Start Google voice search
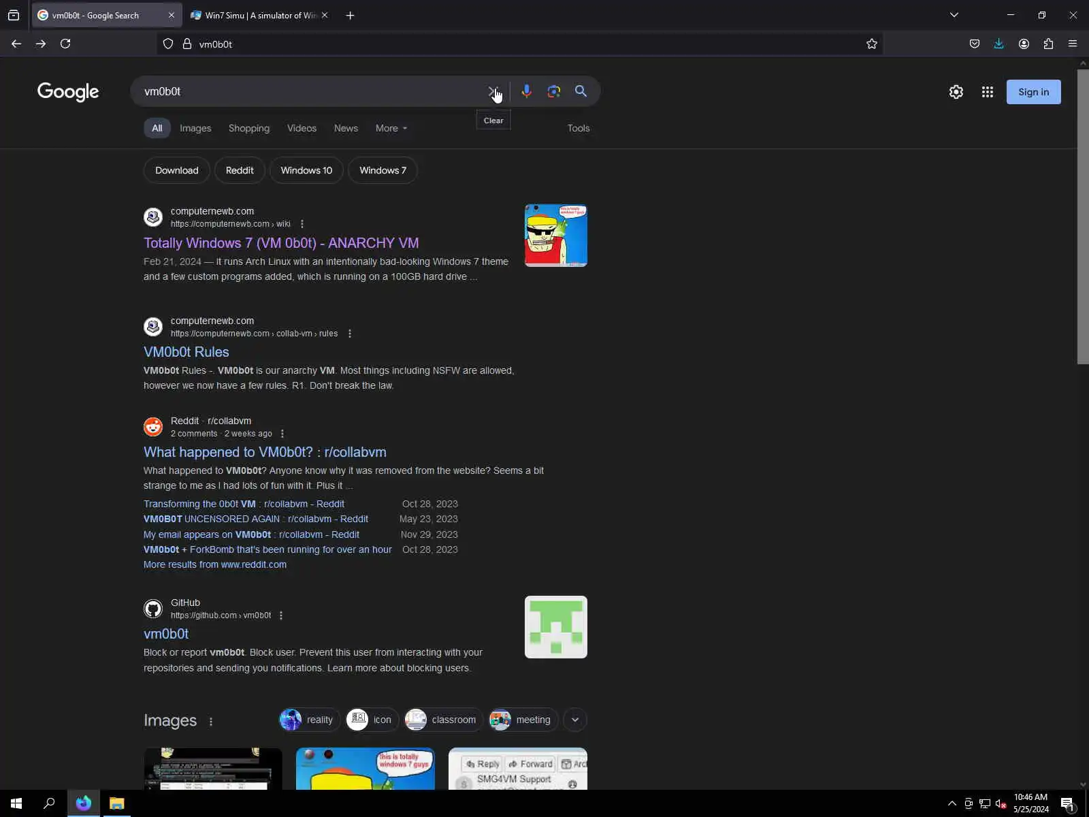 526,91
